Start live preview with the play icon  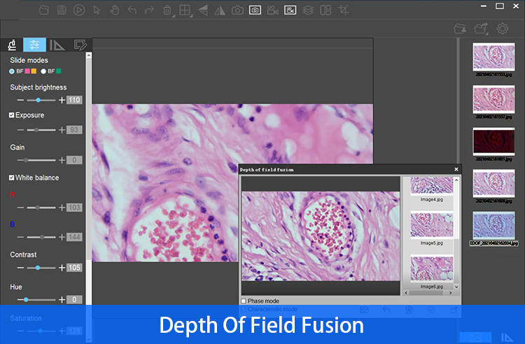(x=79, y=10)
